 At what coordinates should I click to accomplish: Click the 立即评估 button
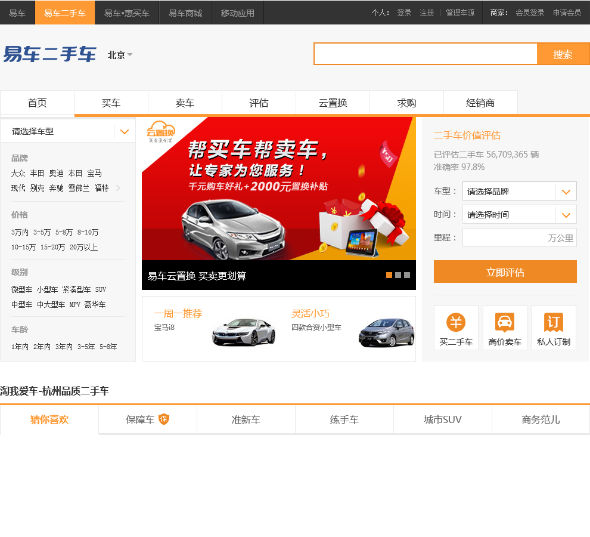click(505, 271)
